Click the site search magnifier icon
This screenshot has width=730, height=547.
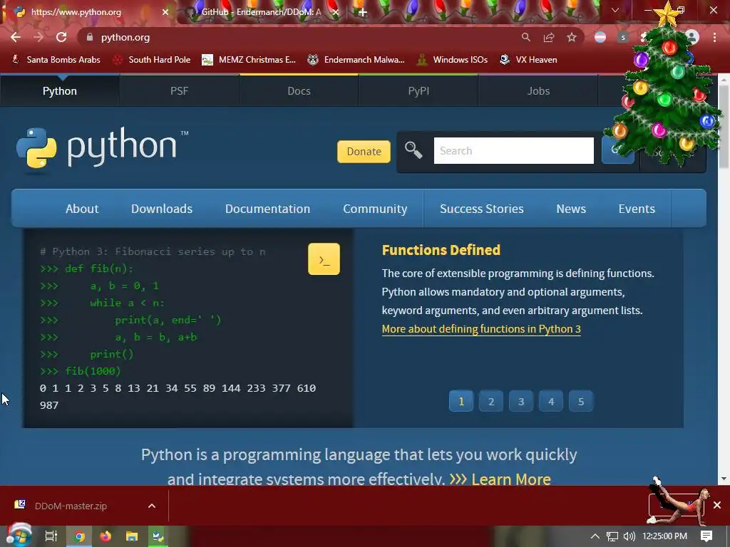[413, 150]
